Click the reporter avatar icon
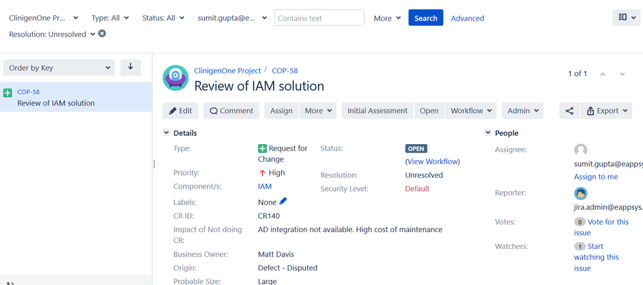 [x=581, y=194]
